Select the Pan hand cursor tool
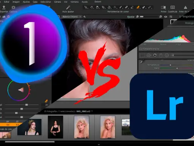This screenshot has height=146, width=194. click(92, 8)
